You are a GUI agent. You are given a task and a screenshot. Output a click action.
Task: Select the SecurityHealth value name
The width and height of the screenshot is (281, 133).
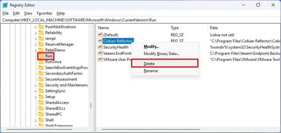(x=116, y=47)
